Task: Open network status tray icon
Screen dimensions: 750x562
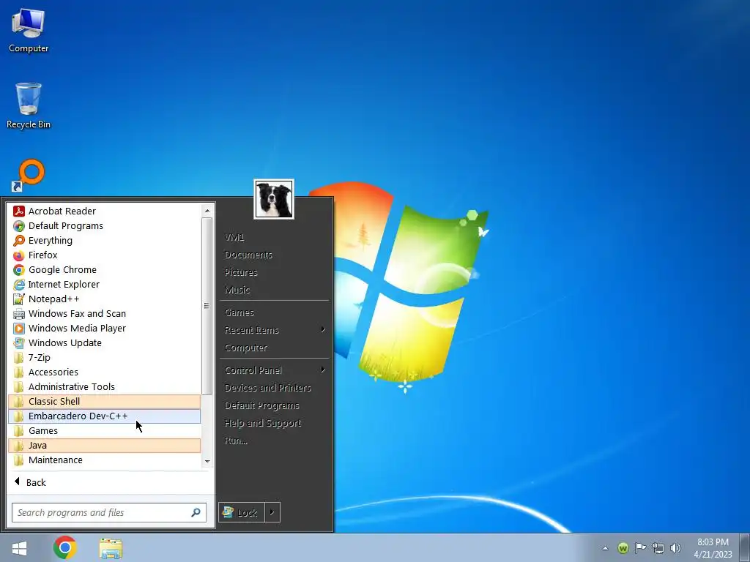Action: (658, 548)
